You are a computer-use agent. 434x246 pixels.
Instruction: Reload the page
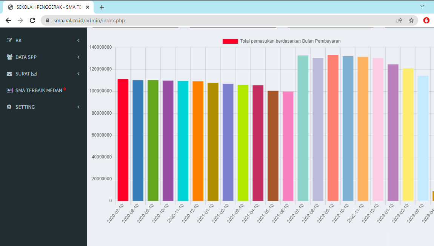pyautogui.click(x=32, y=20)
